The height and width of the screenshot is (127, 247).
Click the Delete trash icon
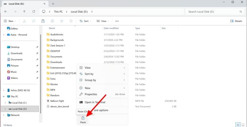pyautogui.click(x=71, y=21)
